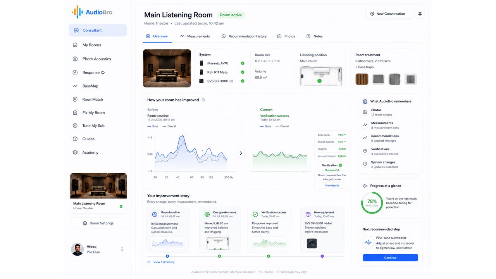
Task: Click the Academy graduation icon
Action: click(x=75, y=152)
